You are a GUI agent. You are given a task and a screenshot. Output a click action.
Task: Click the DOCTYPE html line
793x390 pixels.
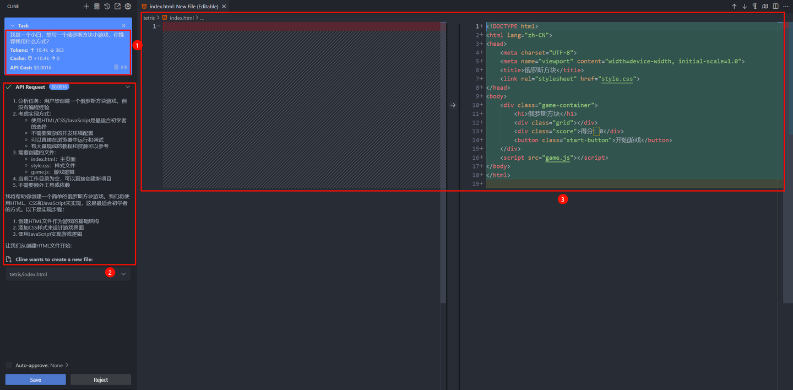512,26
